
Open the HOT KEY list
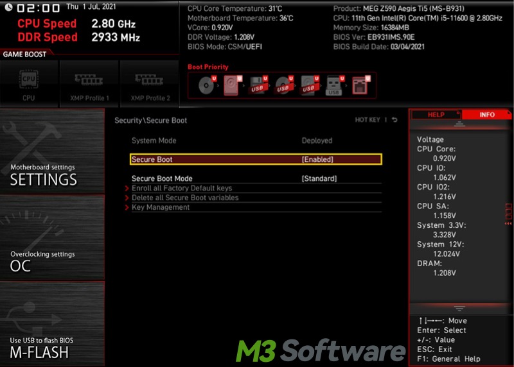(x=368, y=120)
